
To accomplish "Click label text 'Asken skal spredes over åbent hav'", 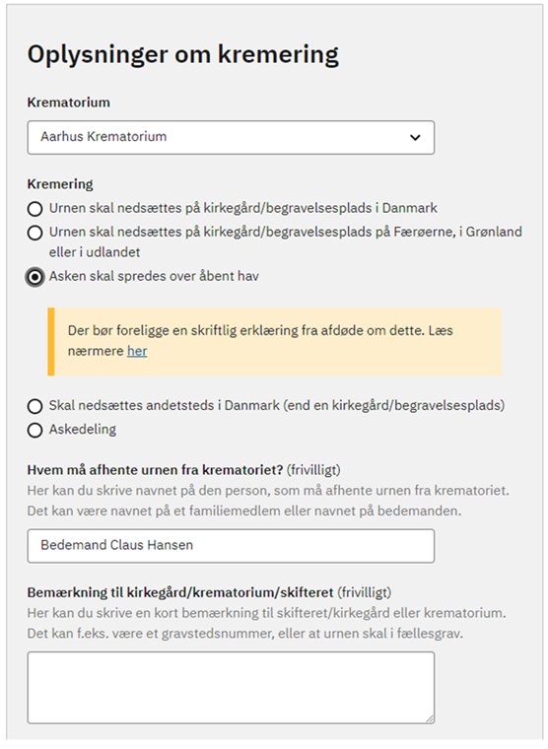I will click(154, 276).
